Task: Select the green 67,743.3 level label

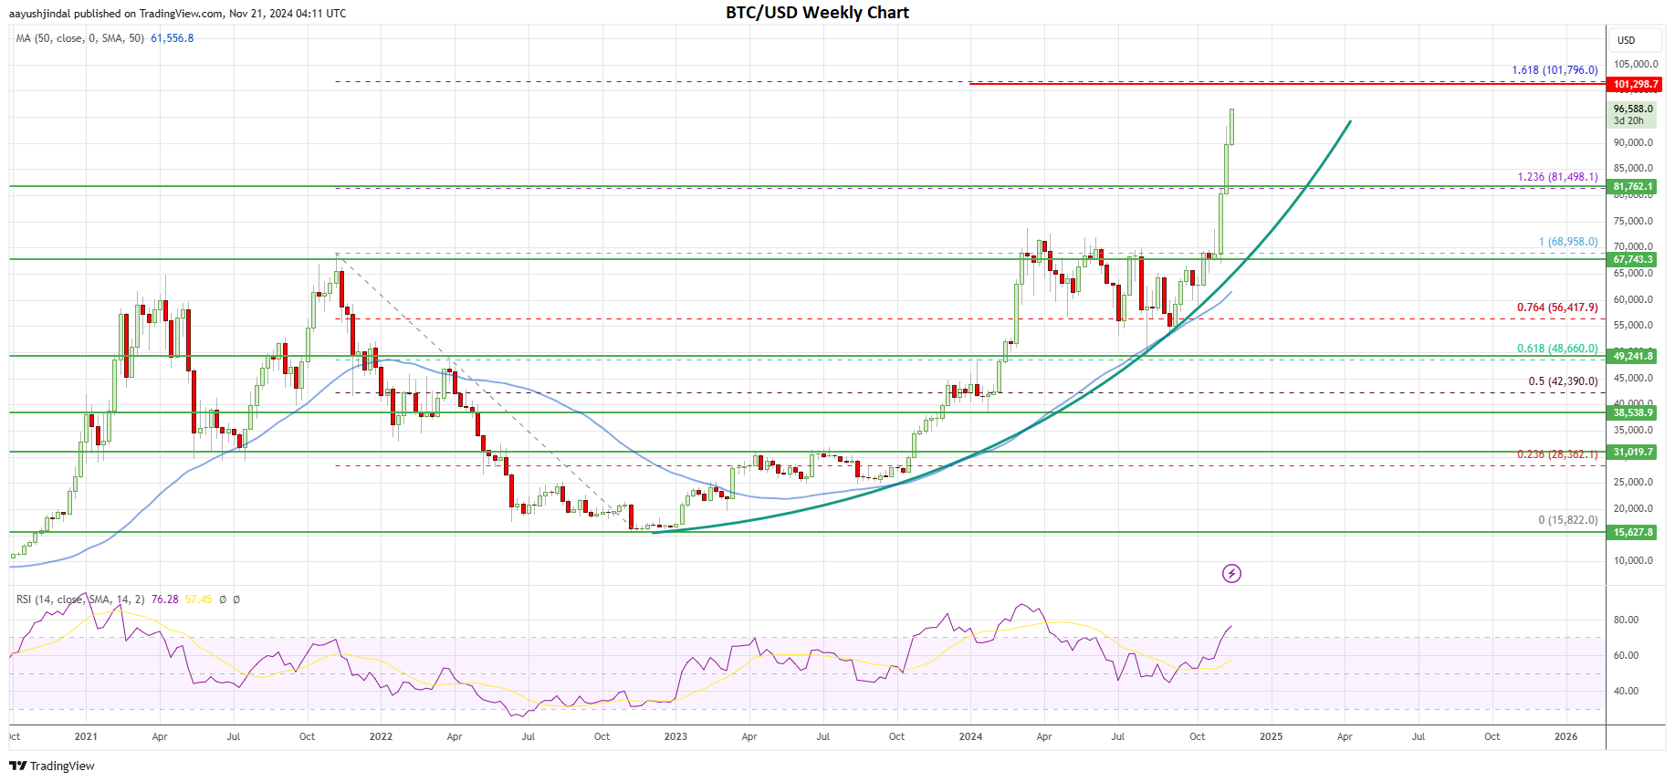Action: (x=1631, y=259)
